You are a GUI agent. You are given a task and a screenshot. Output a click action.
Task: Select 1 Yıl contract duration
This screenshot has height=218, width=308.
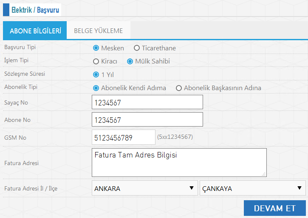[96, 75]
